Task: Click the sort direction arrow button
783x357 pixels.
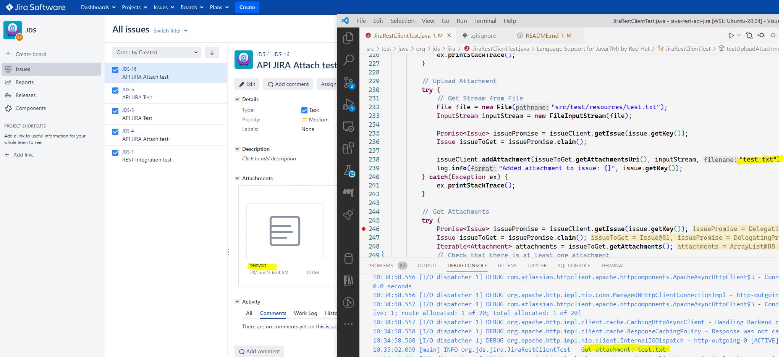Action: 212,52
